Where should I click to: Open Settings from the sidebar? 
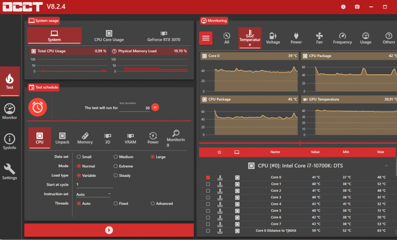coord(10,171)
